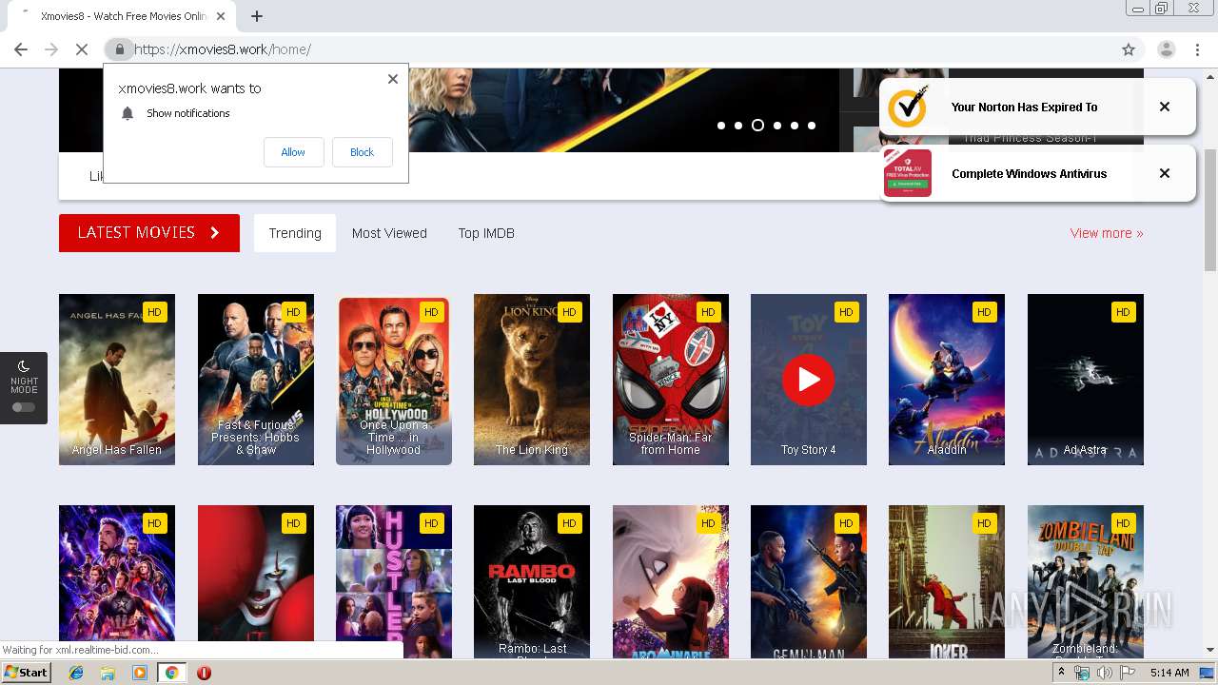Screen dimensions: 1218x685
Task: Select fifth carousel slide dot
Action: click(x=795, y=126)
